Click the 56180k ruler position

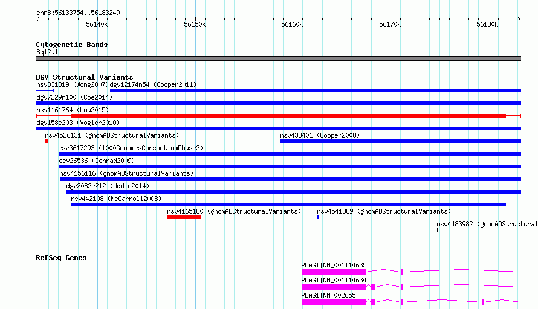(487, 24)
